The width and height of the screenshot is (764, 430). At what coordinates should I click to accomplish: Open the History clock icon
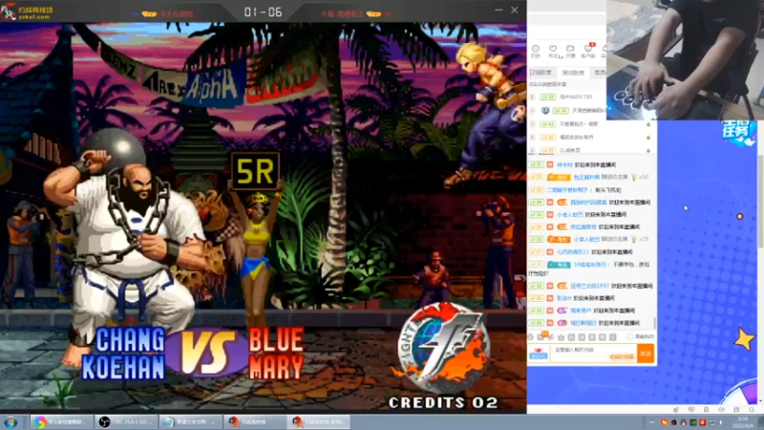point(536,51)
